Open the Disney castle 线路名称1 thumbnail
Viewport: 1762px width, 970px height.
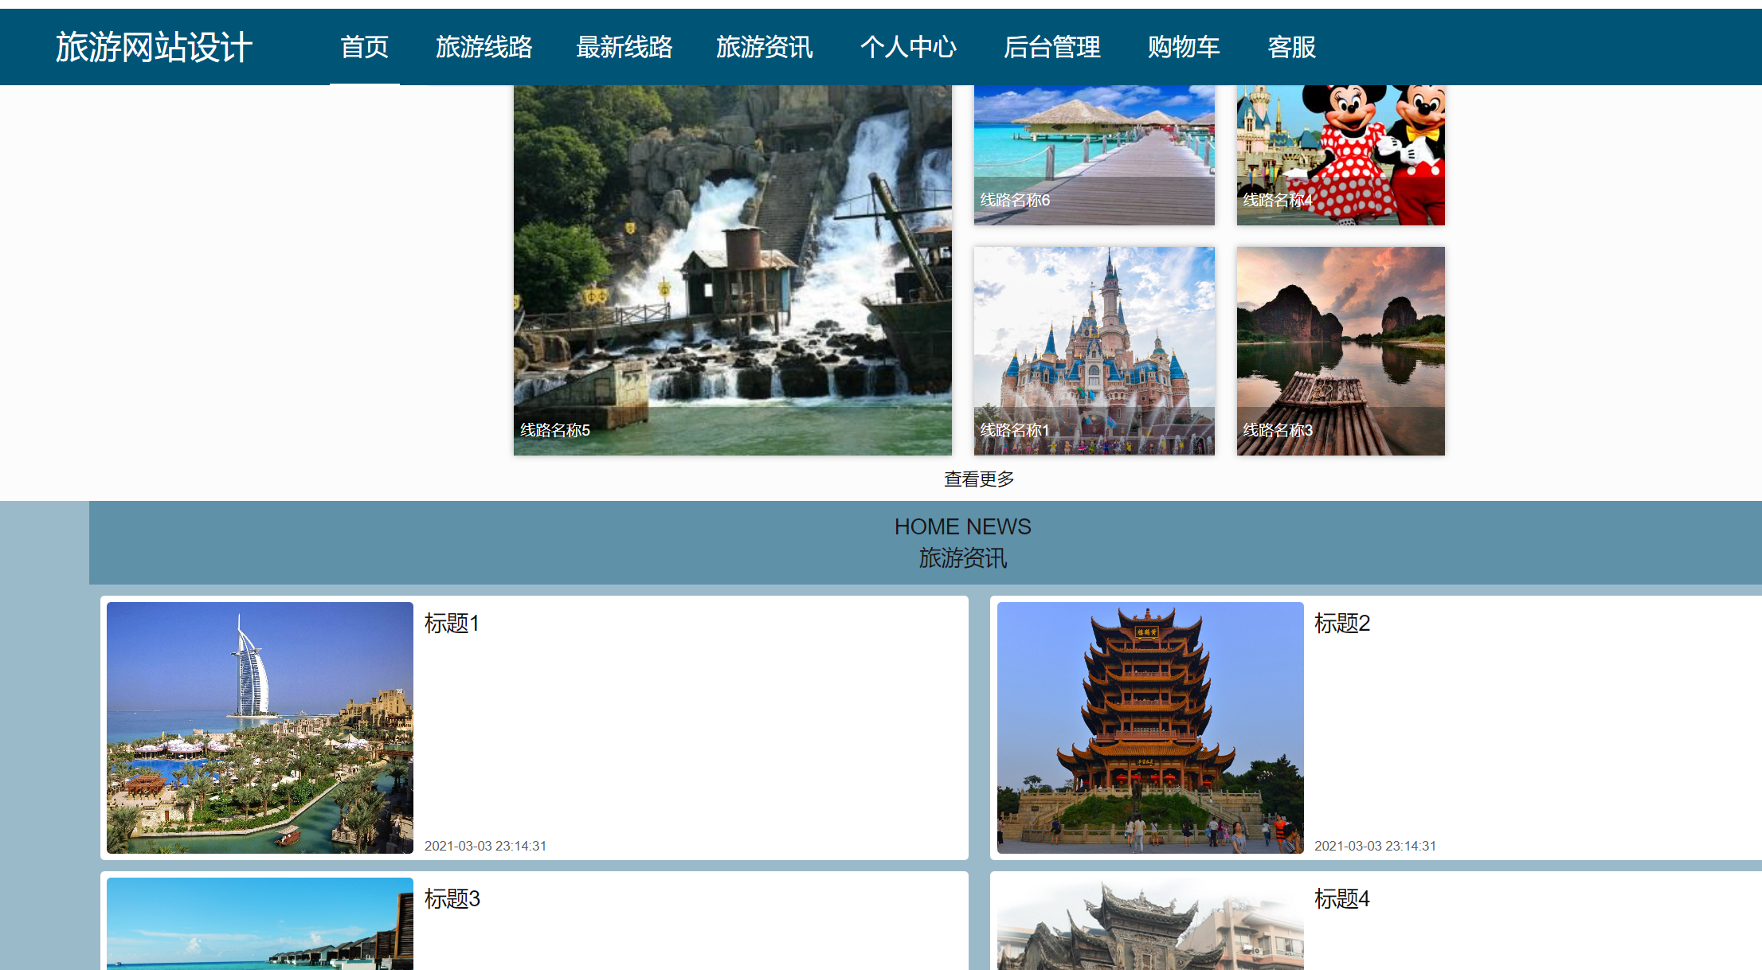[1094, 350]
